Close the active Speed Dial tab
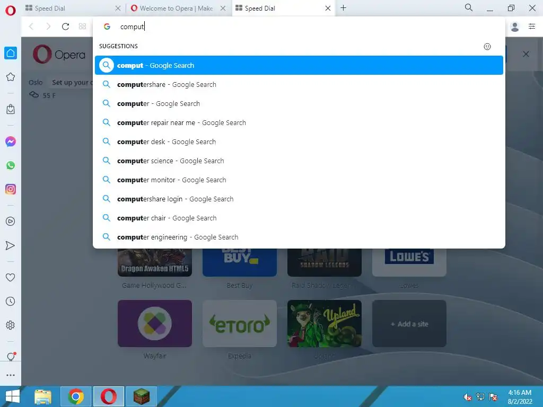 pos(328,8)
